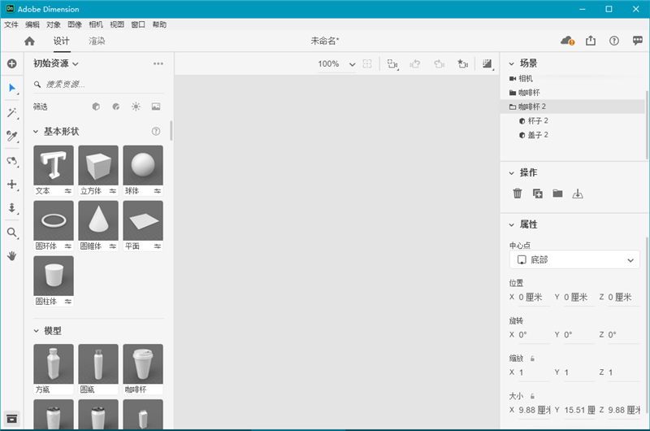The width and height of the screenshot is (650, 431).
Task: Pick the Sampler eyedropper tool
Action: [11, 136]
